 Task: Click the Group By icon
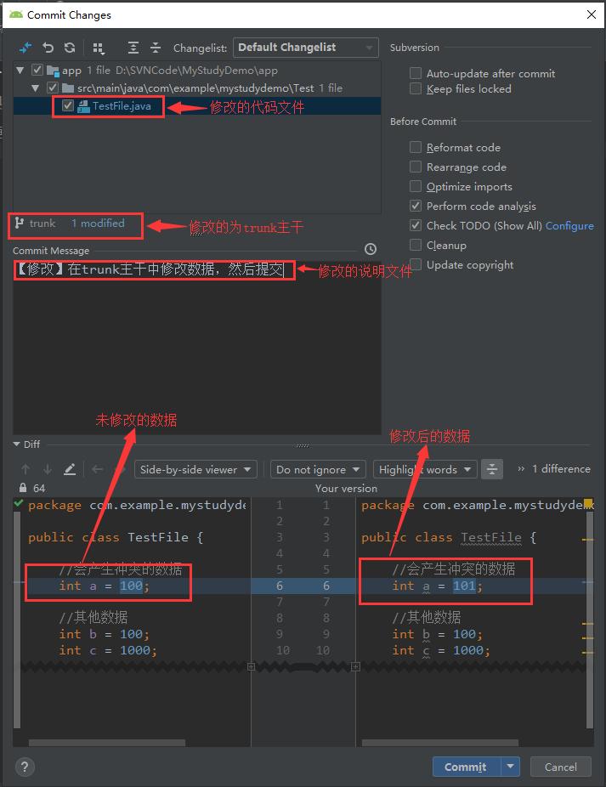point(99,48)
